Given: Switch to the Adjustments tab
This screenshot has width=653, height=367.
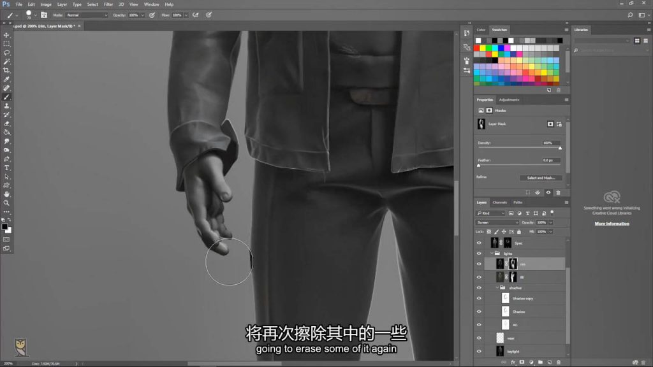Looking at the screenshot, I should 509,100.
